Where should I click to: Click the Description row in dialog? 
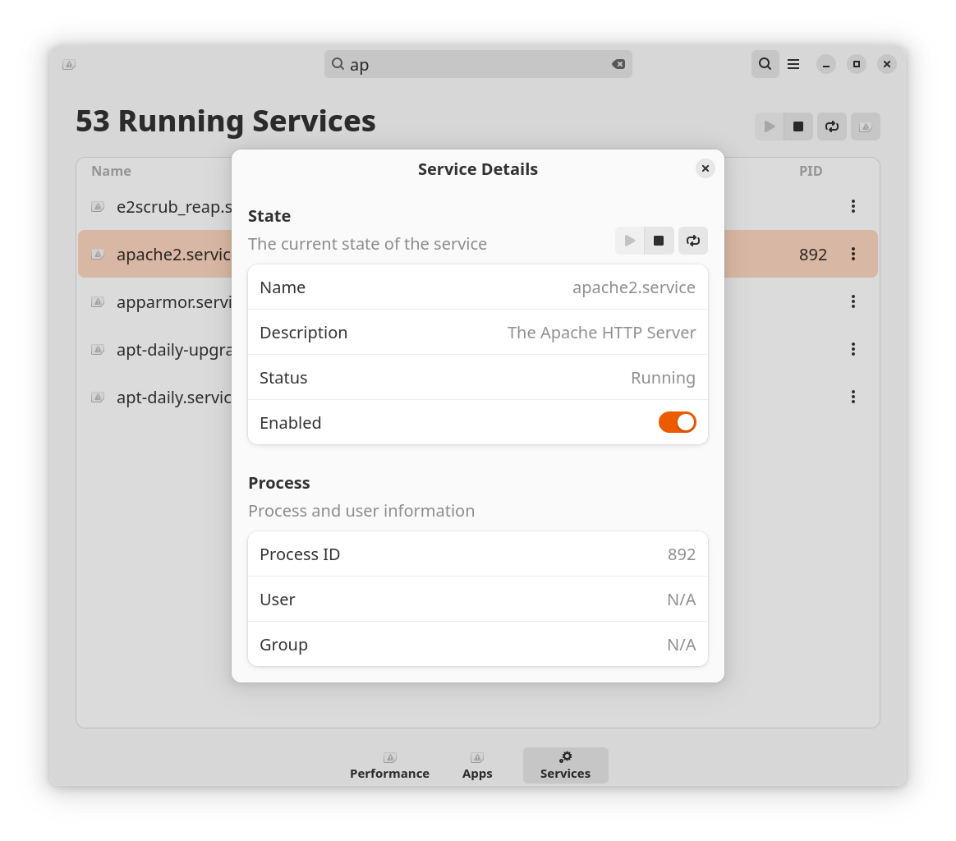[478, 333]
